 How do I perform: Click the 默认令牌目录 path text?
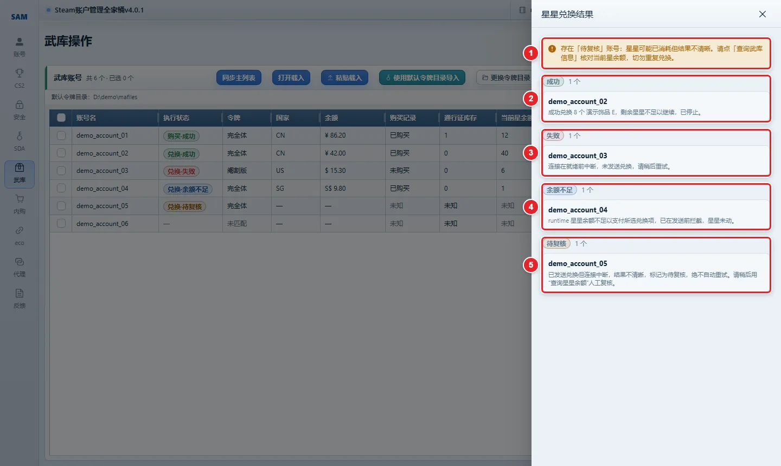pyautogui.click(x=94, y=97)
